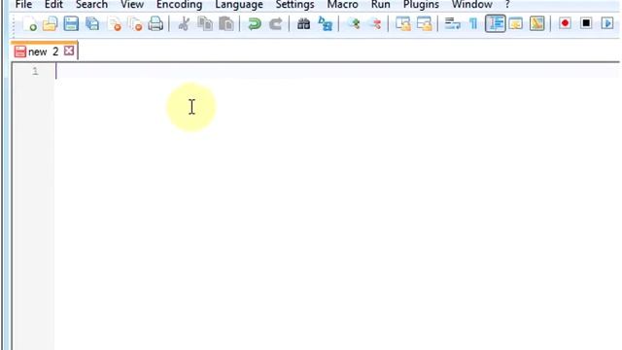Show the Document Map panel icon
Screen dimensions: 622x350
tap(536, 23)
